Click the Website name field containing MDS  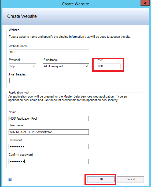click(x=49, y=52)
